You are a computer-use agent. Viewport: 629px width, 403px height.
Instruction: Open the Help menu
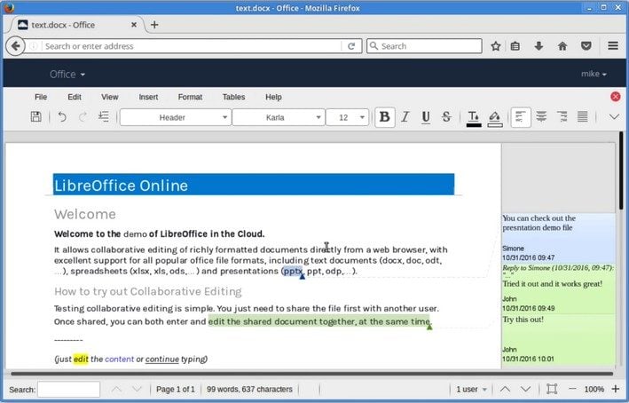click(x=273, y=97)
